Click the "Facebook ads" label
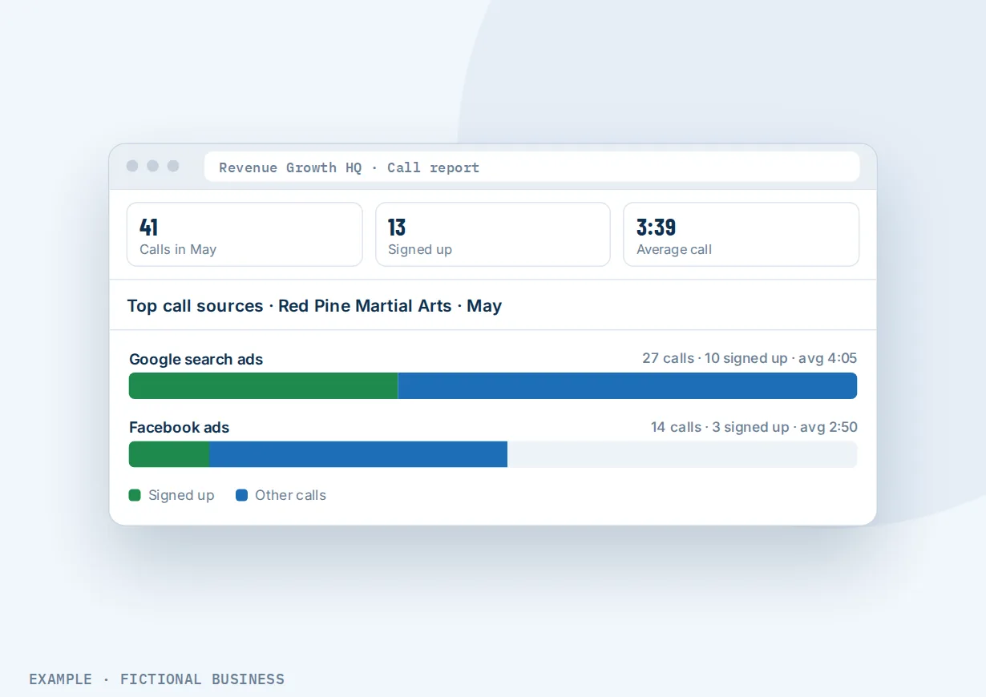 coord(179,427)
